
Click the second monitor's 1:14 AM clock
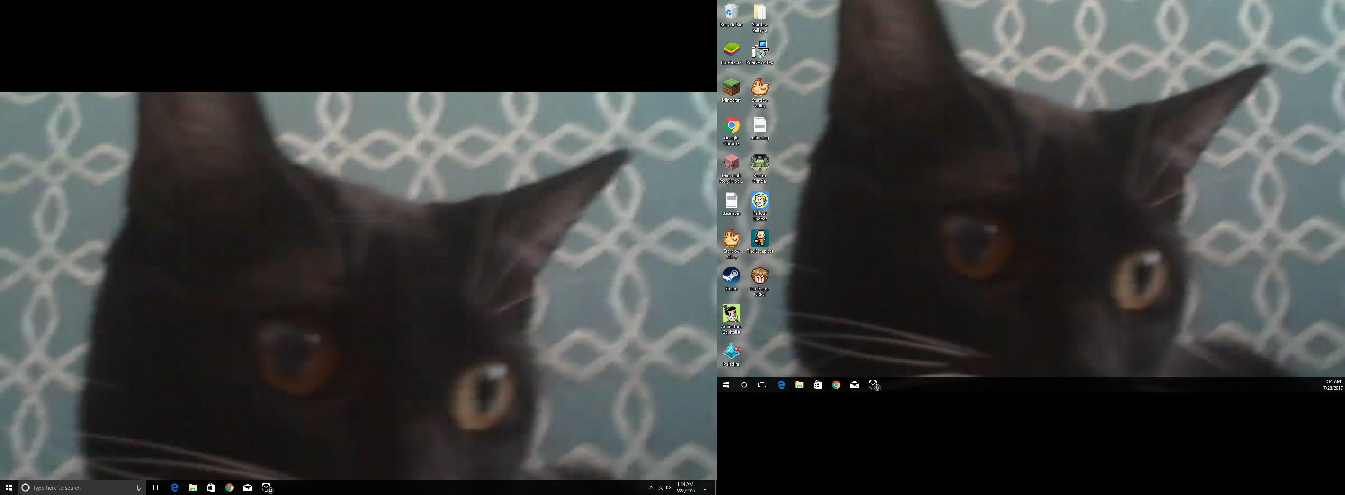pyautogui.click(x=1332, y=385)
